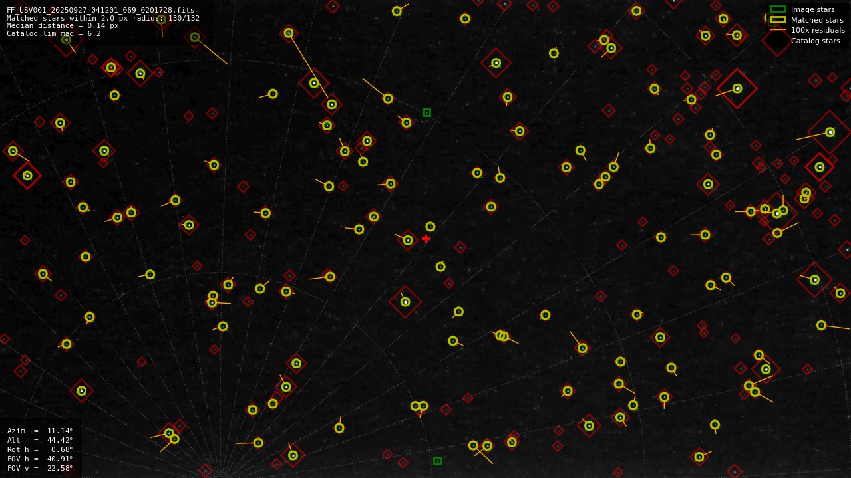Click the orange 100x residuals legend line
This screenshot has height=478, width=851.
pyautogui.click(x=778, y=30)
